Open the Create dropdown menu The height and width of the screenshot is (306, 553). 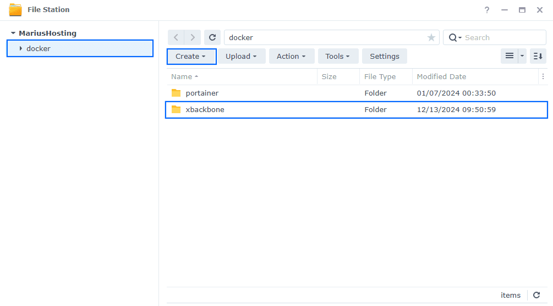click(191, 57)
